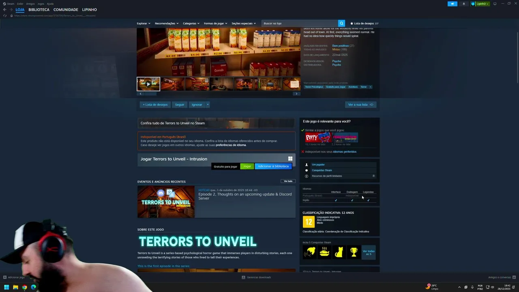Click Ver tudo for events

(x=288, y=181)
